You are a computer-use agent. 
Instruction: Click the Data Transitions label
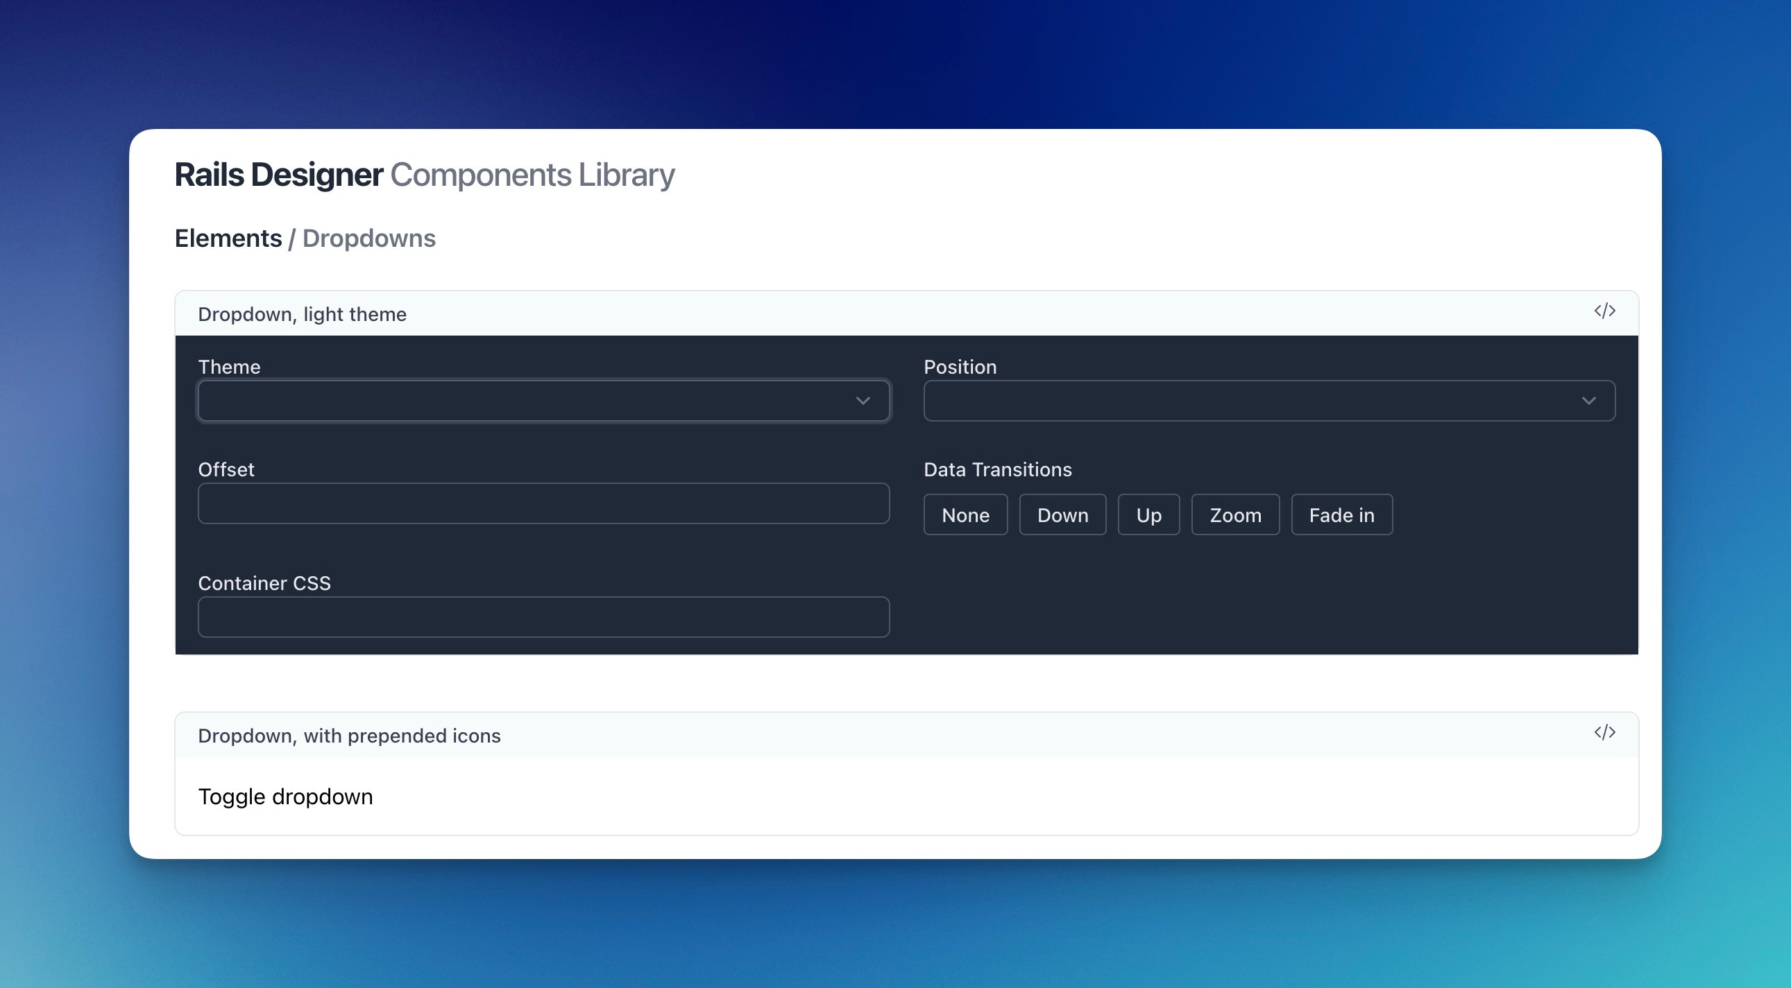[x=998, y=469]
